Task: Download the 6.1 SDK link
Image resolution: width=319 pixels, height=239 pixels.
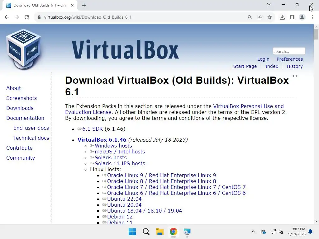Action: click(x=92, y=129)
